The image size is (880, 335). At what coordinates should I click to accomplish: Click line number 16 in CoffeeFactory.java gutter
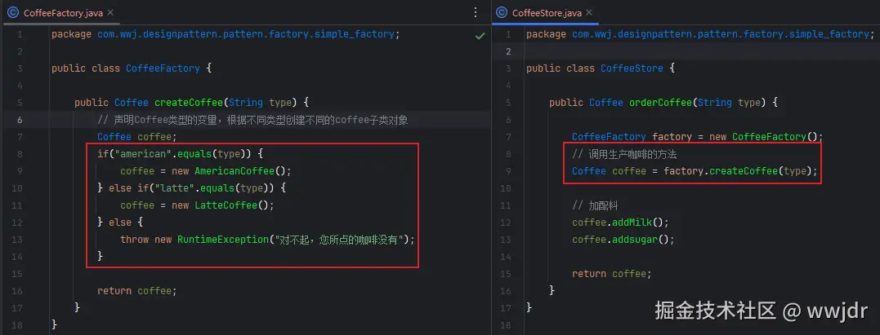(x=17, y=291)
